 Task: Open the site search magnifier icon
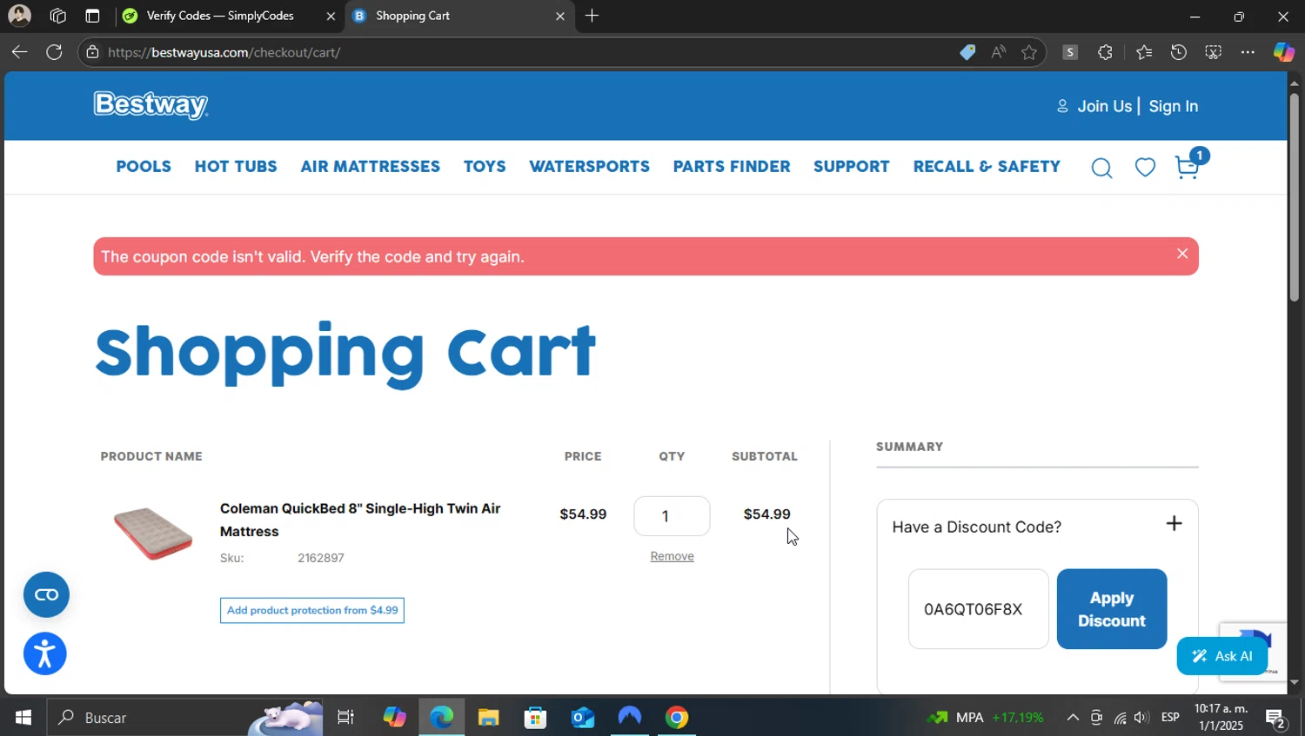tap(1101, 168)
